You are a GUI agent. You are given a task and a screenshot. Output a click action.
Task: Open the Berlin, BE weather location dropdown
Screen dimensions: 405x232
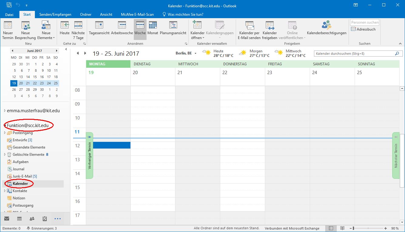[196, 54]
